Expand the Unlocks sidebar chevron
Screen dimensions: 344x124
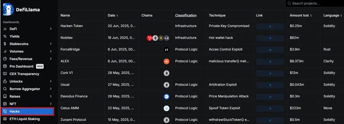pos(51,82)
